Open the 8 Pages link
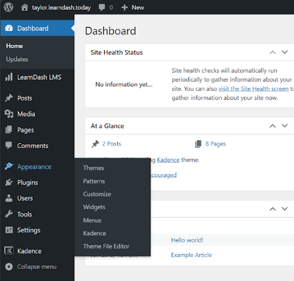 tap(215, 144)
